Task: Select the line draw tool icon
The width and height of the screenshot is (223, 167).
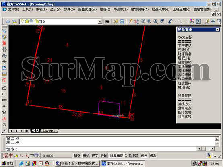Action: click(x=4, y=130)
